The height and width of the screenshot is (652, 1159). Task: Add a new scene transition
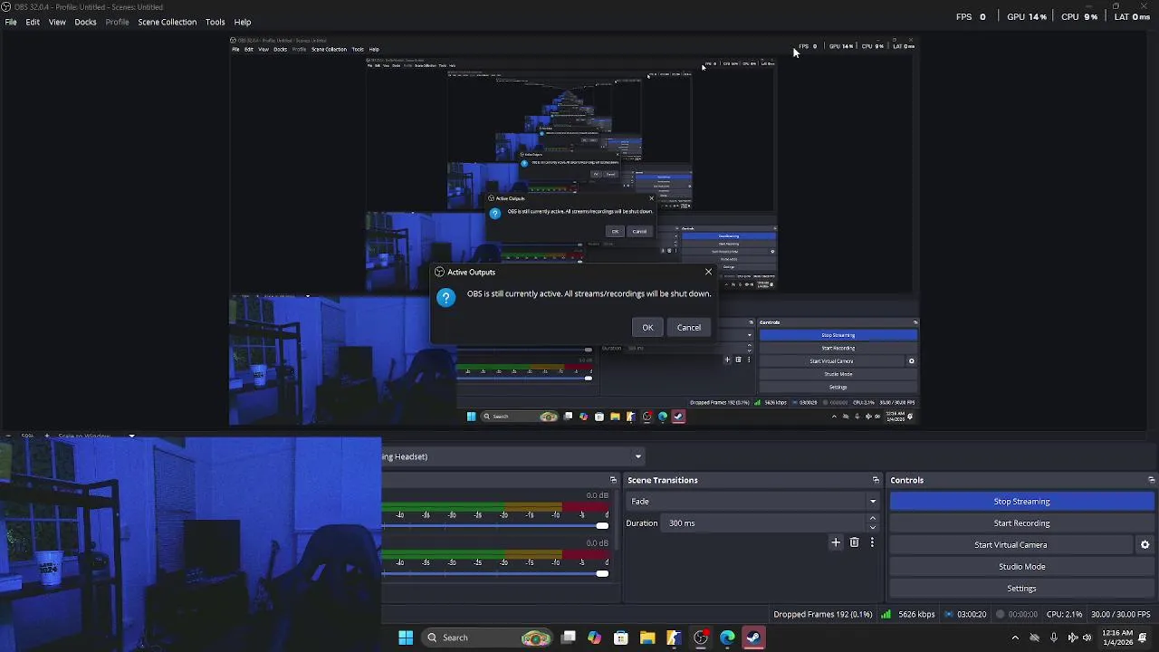(x=836, y=542)
